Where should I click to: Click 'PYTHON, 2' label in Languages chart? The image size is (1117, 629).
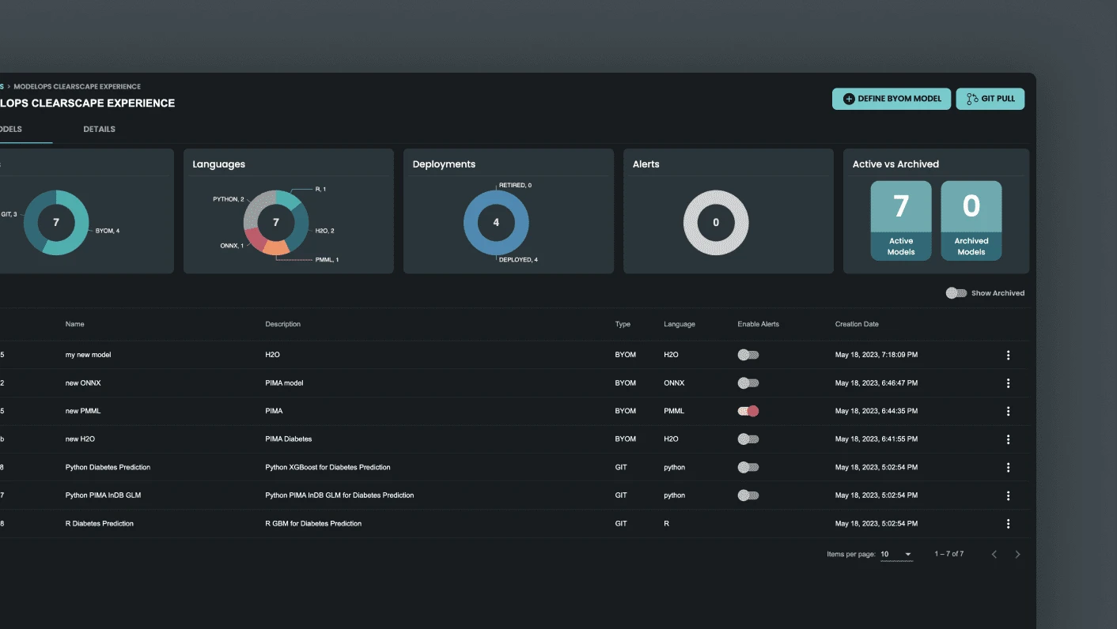tap(229, 199)
